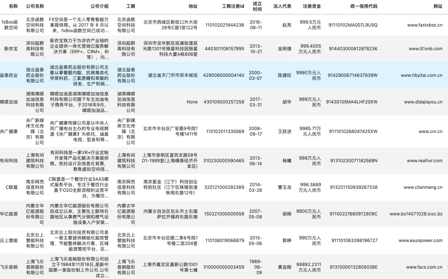Image resolution: width=448 pixels, height=279 pixels.
Task: Click the 北京市丰台区广安路9号院 address cell
Action: (170, 132)
